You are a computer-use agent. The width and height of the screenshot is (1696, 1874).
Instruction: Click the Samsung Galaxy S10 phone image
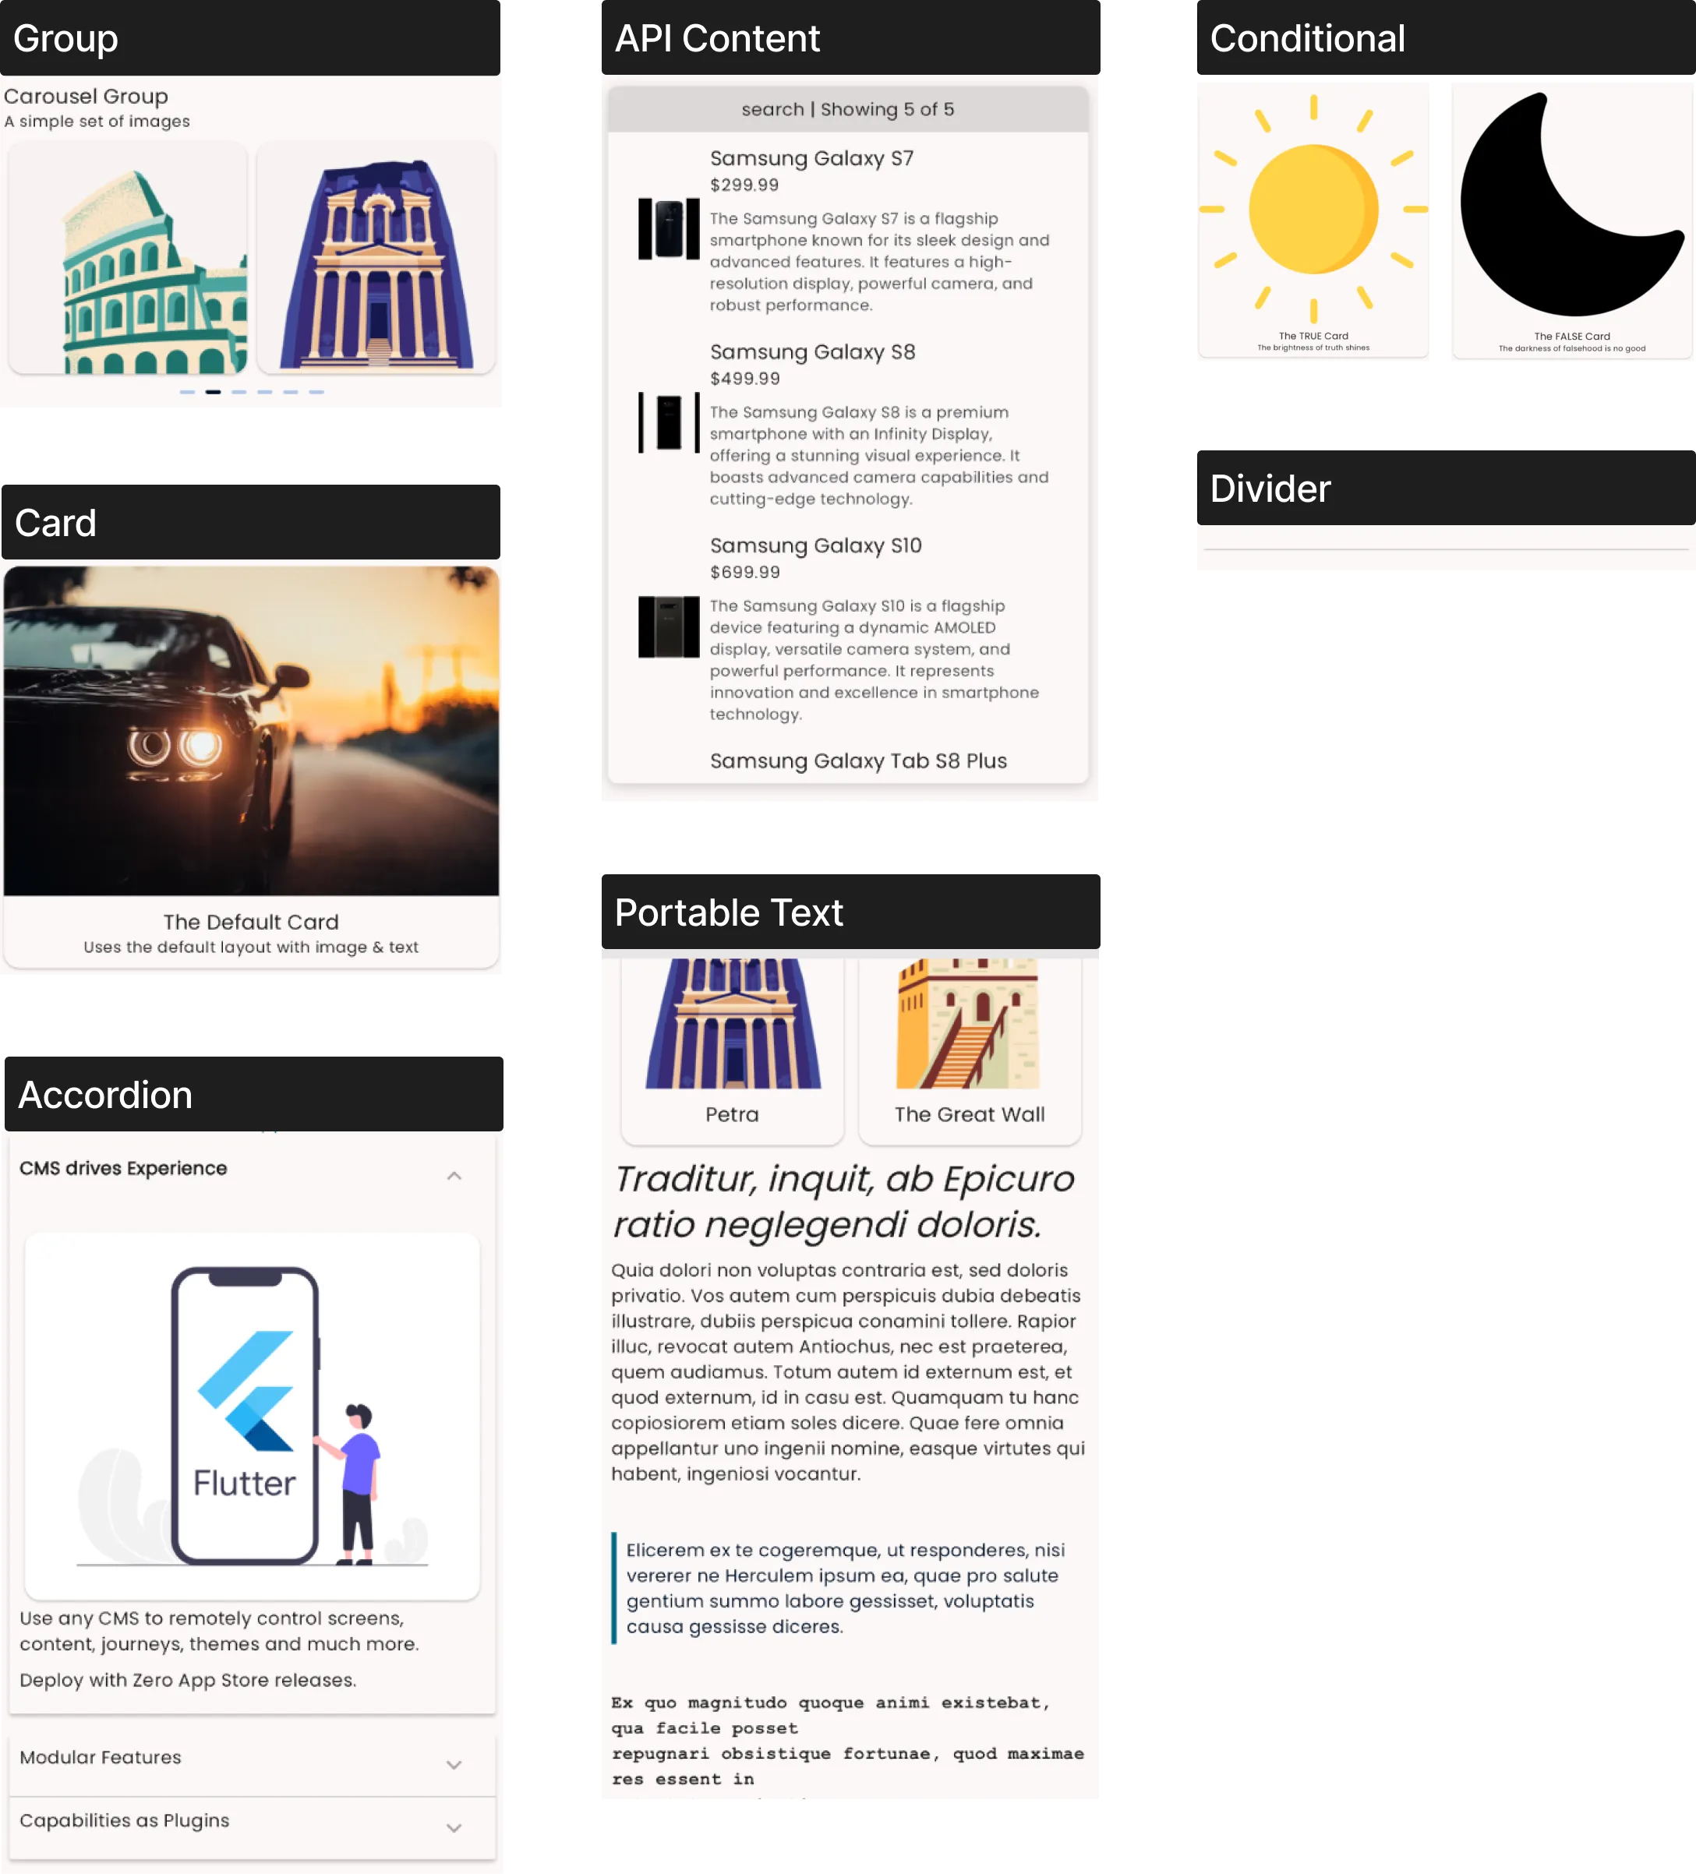click(x=669, y=626)
